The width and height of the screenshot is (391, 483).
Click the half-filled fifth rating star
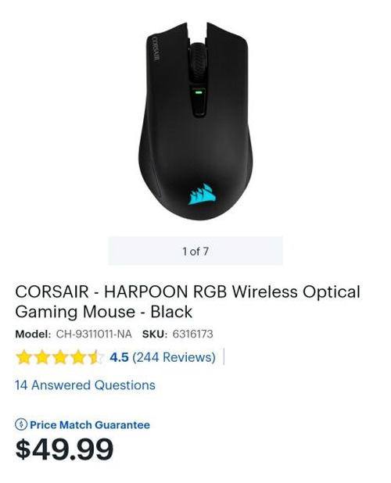pos(96,357)
